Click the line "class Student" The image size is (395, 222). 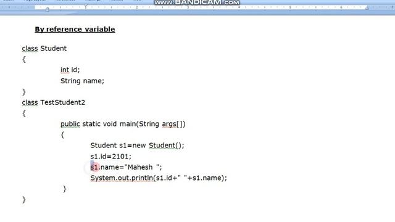[44, 48]
